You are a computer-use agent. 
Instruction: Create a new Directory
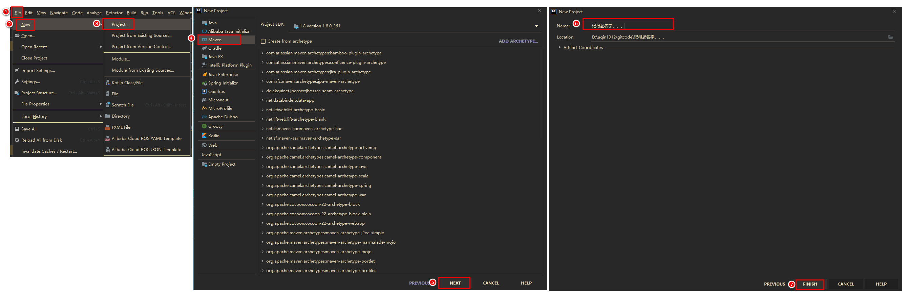(x=147, y=116)
